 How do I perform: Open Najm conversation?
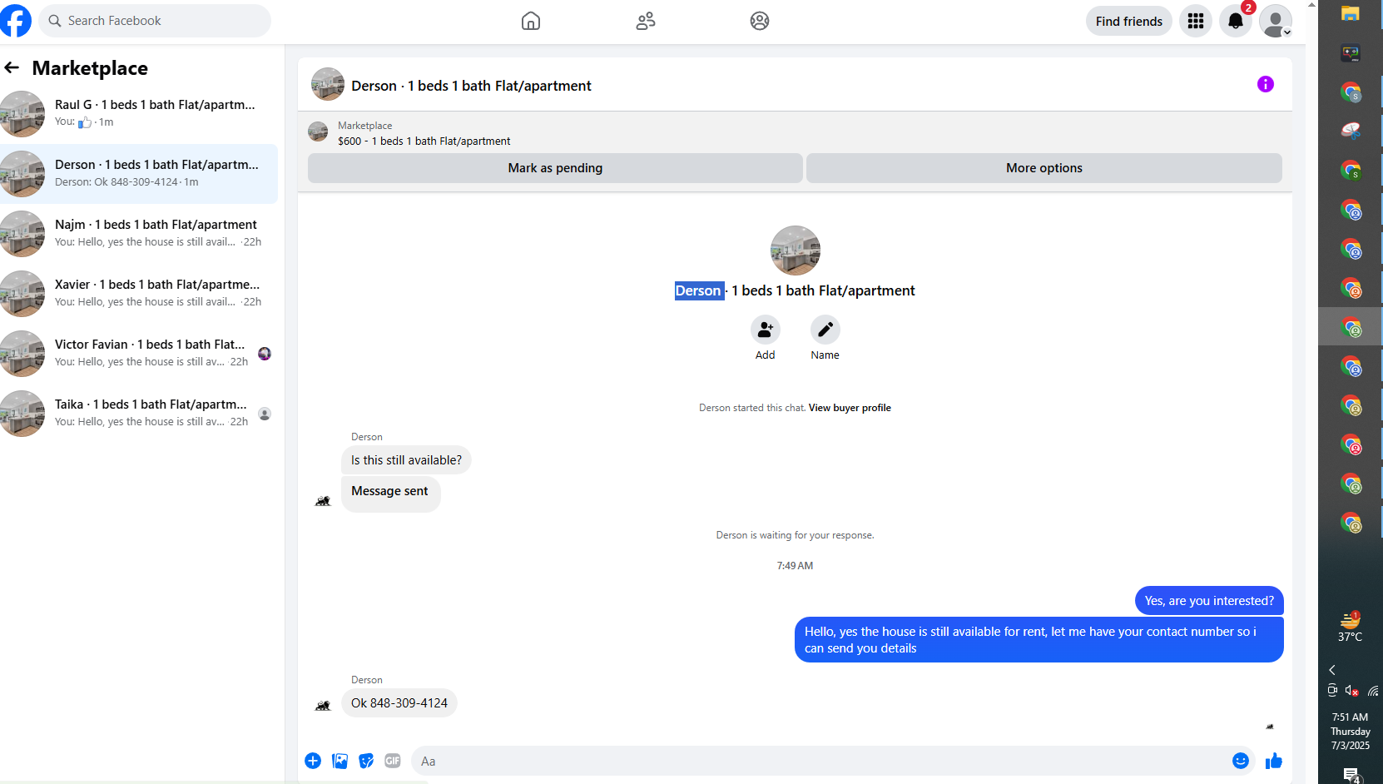[x=139, y=233]
